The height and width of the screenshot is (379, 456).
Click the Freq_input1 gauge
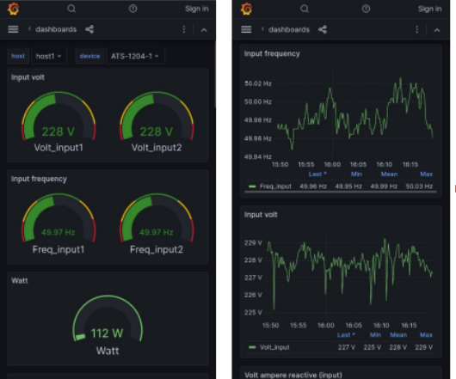(59, 223)
